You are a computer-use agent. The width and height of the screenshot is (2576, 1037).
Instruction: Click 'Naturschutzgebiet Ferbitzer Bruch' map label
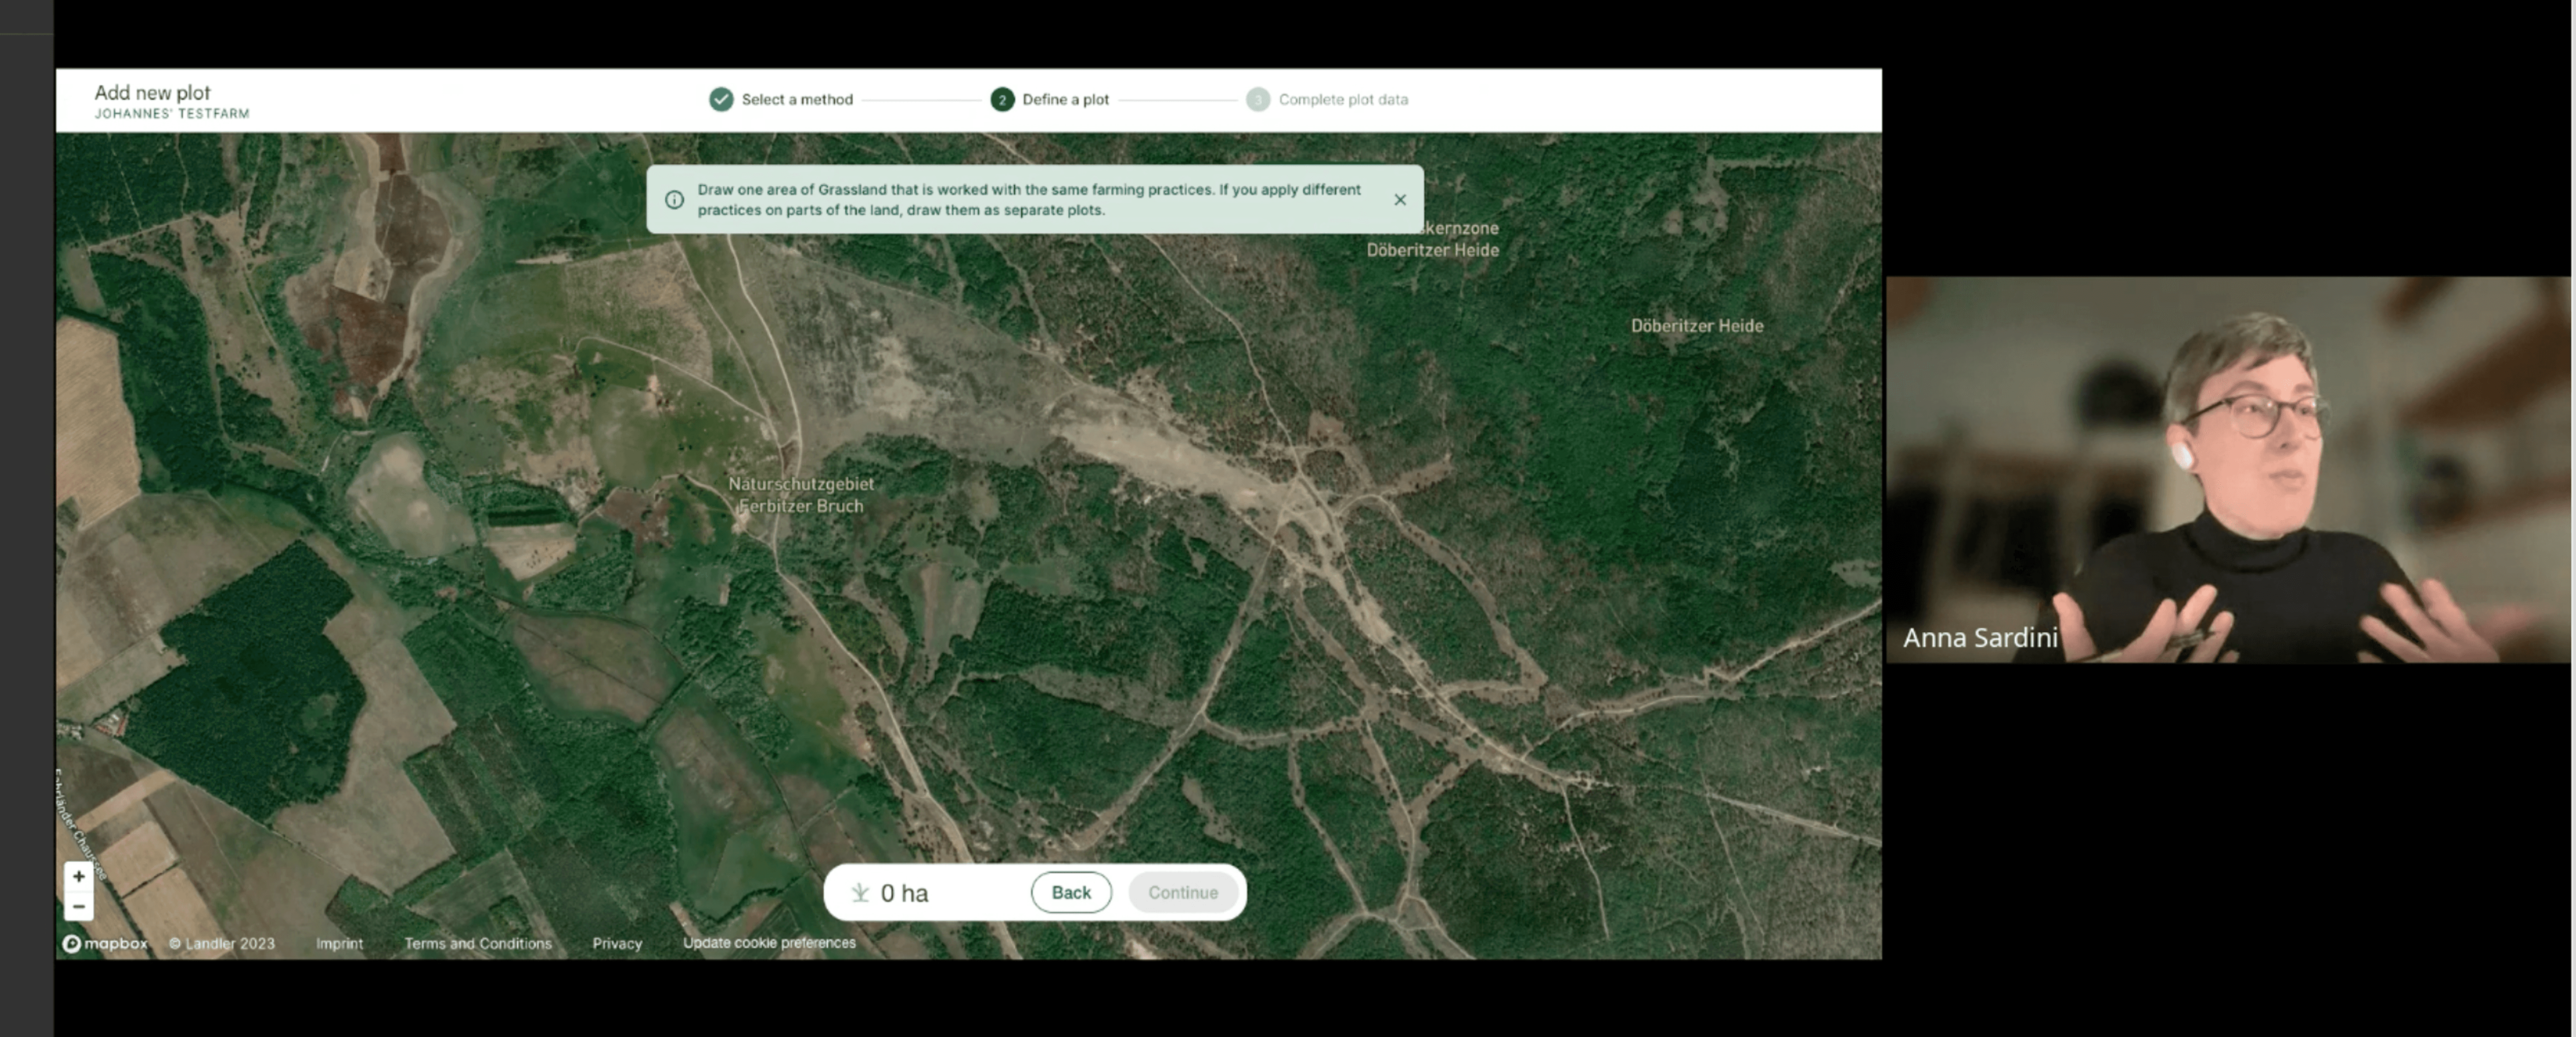point(800,495)
